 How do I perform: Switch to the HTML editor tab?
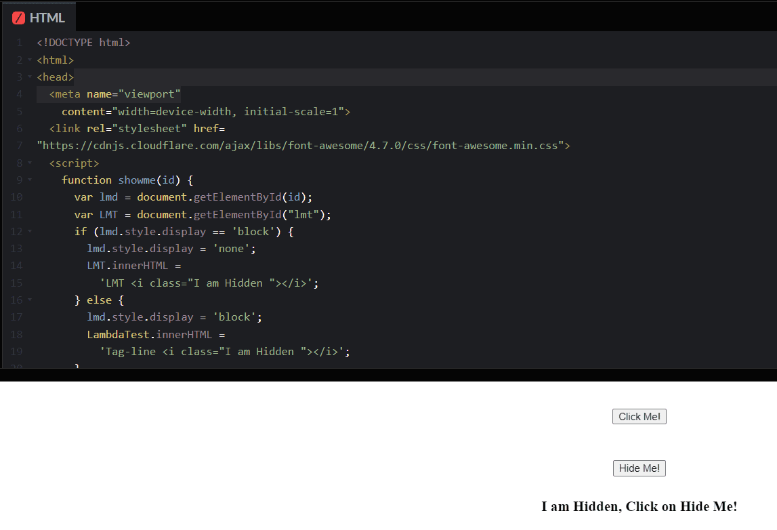coord(39,17)
